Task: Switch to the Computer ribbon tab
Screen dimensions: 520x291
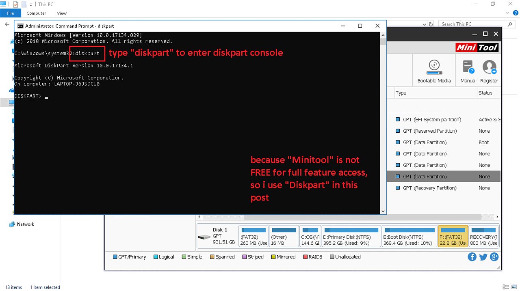Action: 36,13
